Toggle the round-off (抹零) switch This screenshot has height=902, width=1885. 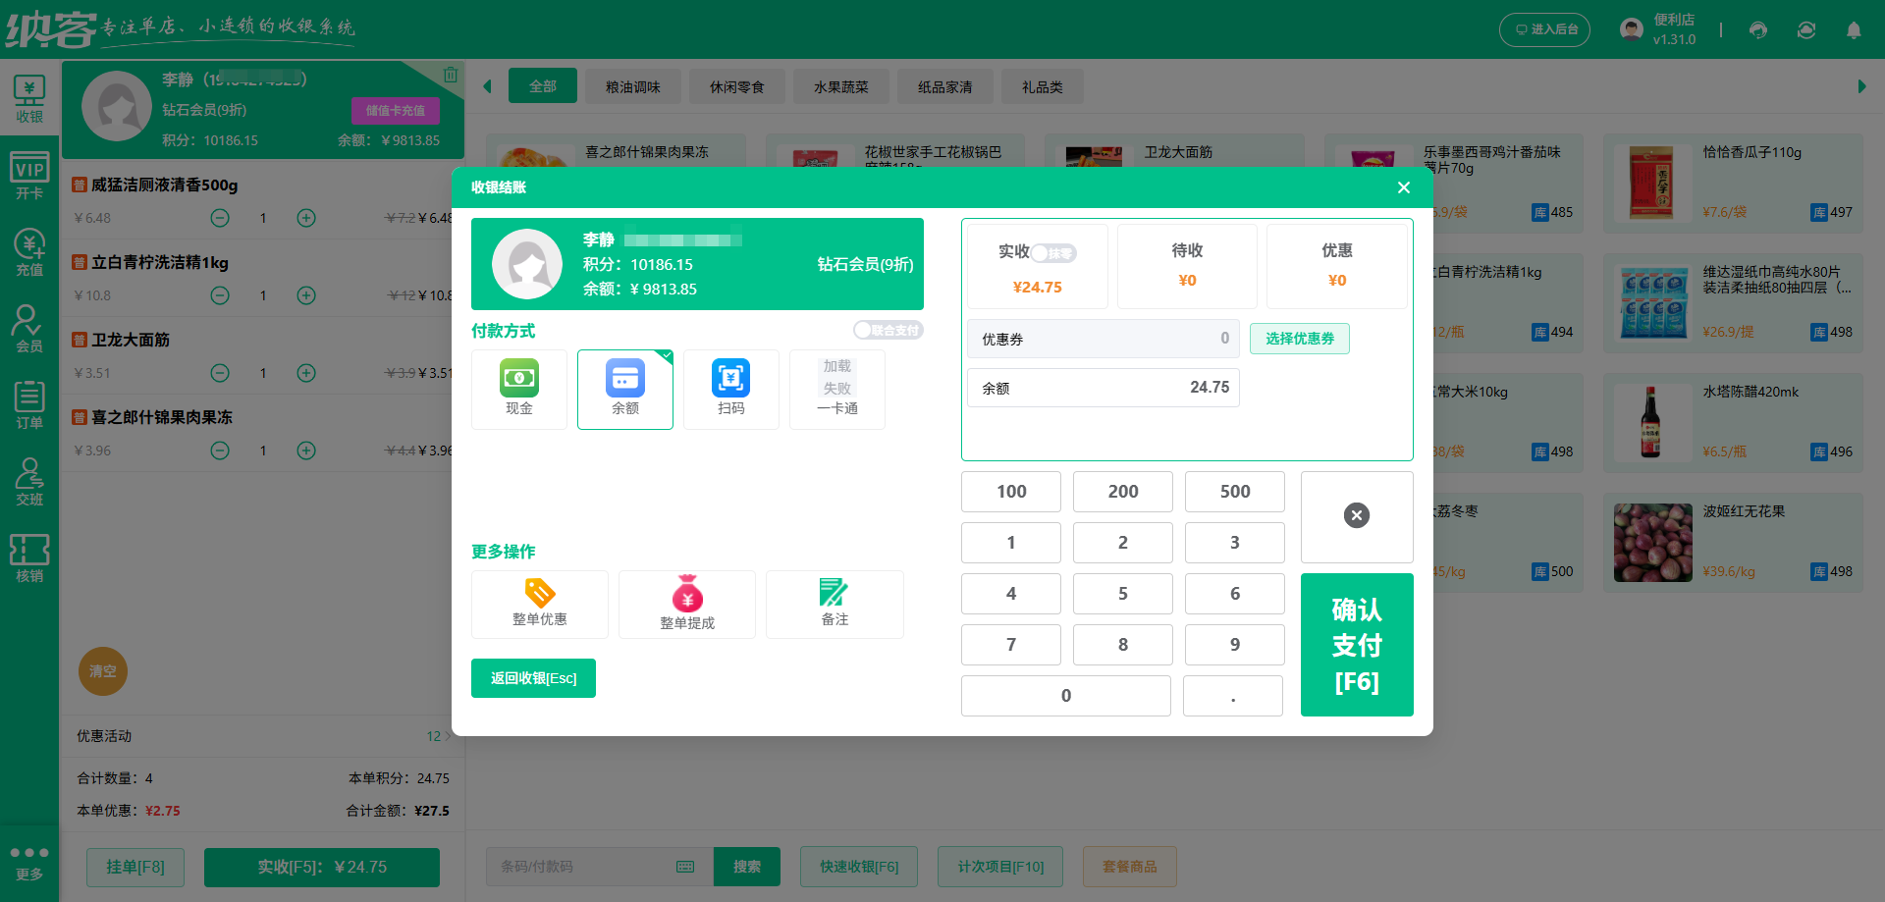tap(1052, 253)
